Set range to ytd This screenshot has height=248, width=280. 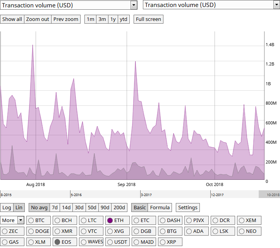tap(124, 19)
